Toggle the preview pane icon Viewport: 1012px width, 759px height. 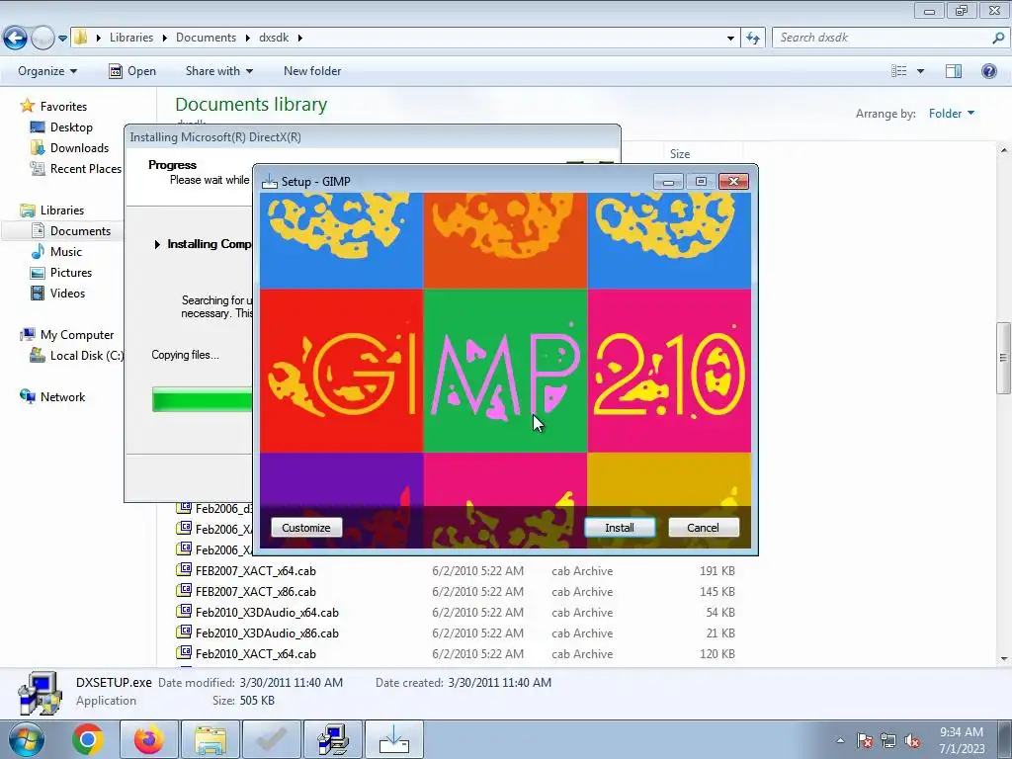pos(954,71)
